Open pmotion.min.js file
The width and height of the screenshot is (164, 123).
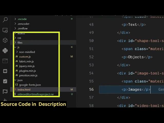tap(28, 75)
